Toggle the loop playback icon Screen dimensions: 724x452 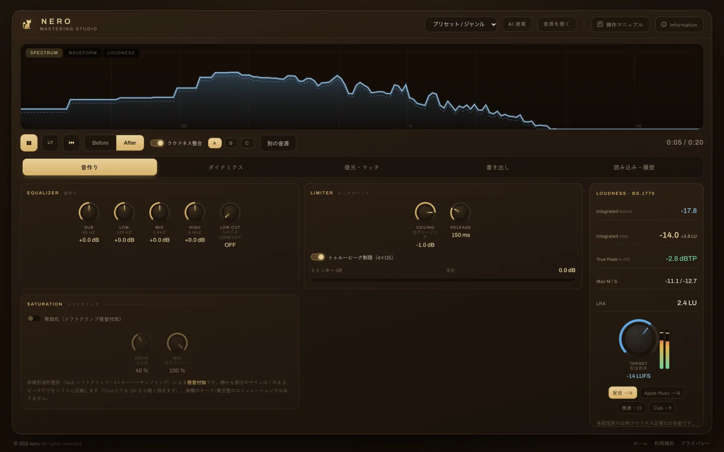click(50, 143)
